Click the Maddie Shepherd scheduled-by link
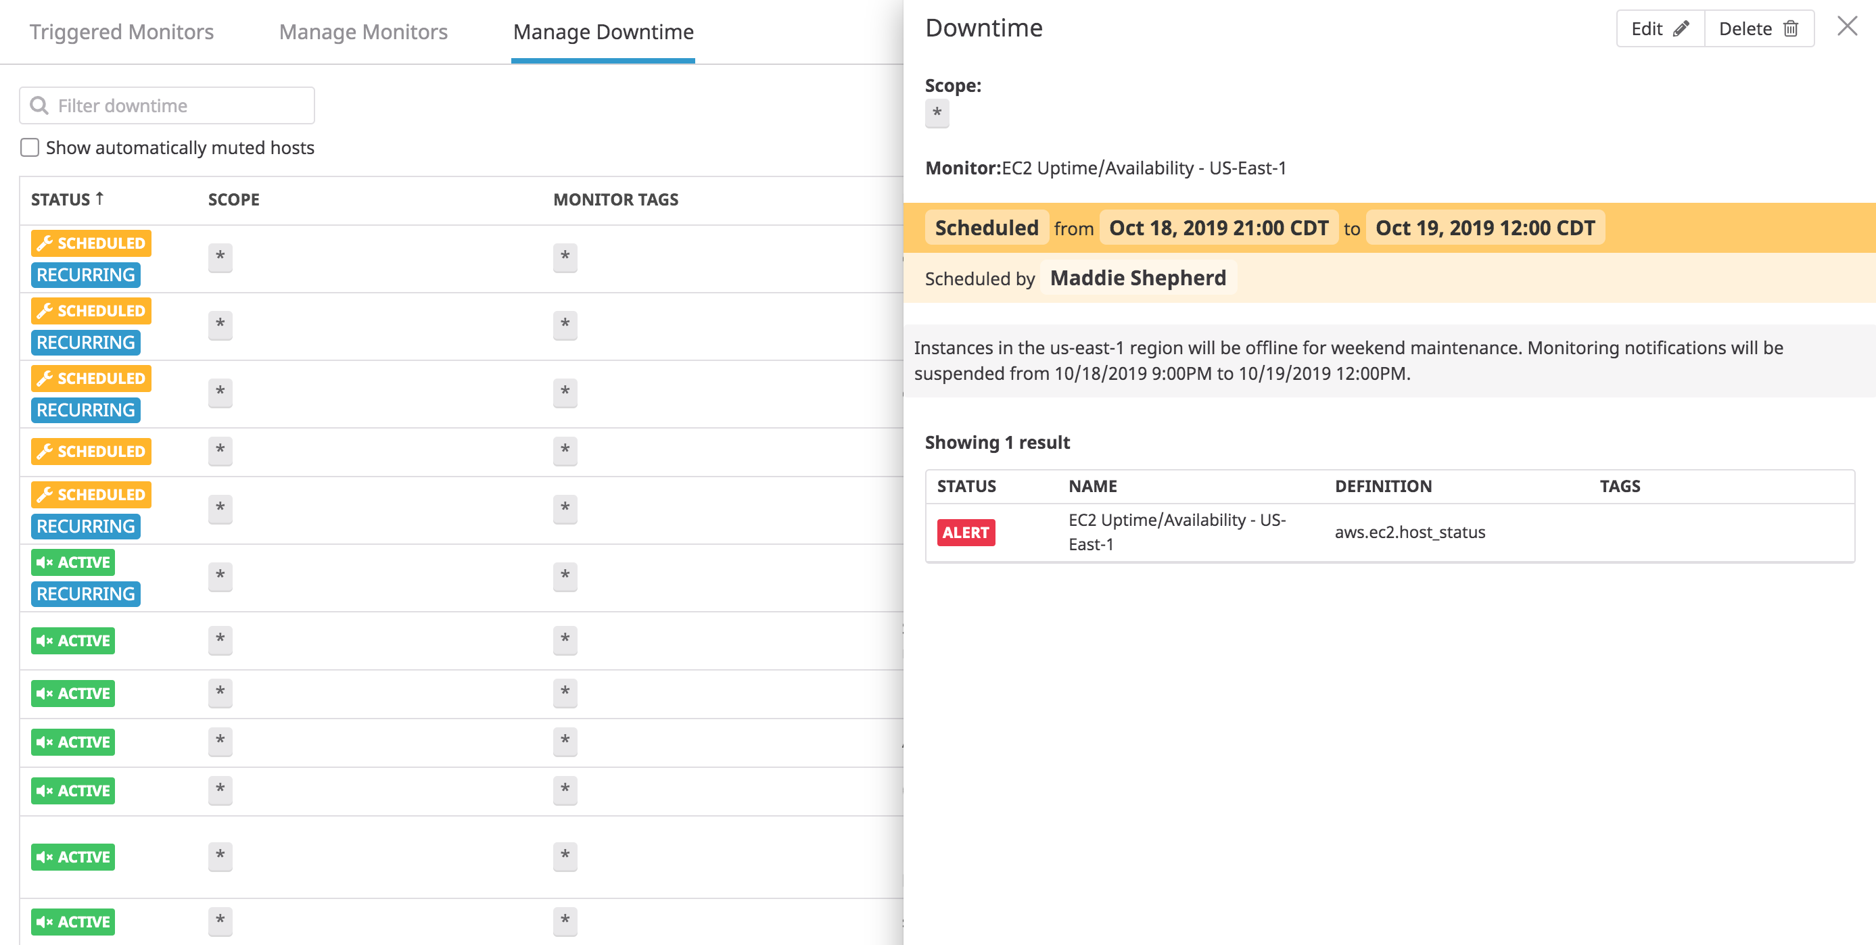This screenshot has width=1876, height=945. [x=1138, y=277]
